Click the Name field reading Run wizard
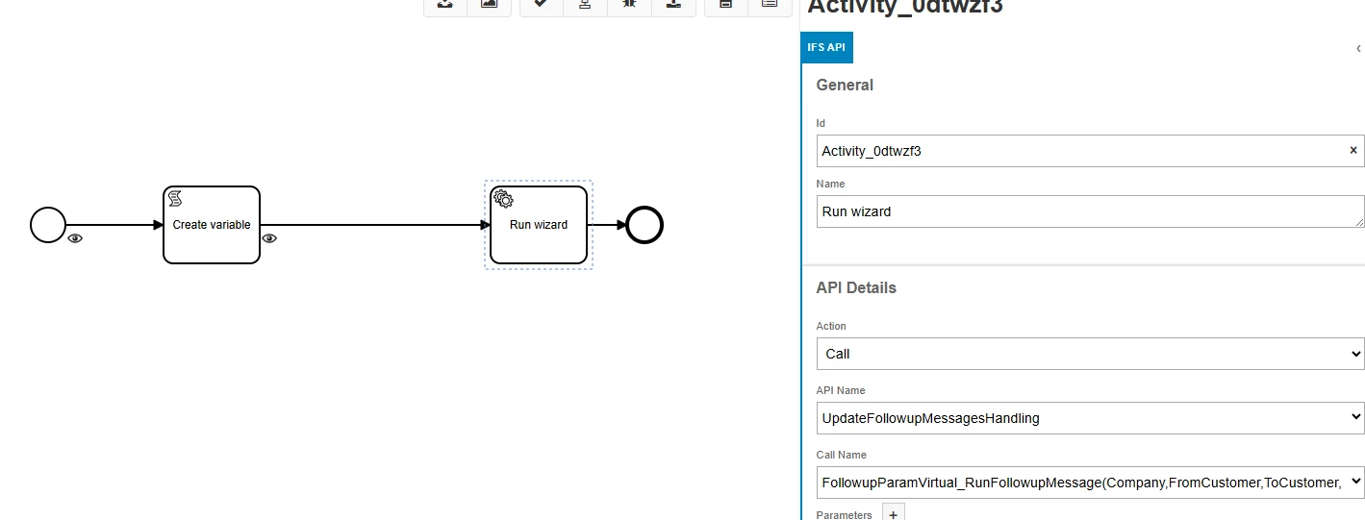 1090,211
